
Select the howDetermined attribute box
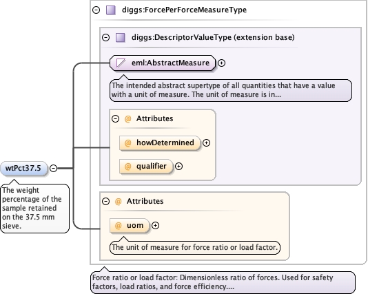pos(160,143)
